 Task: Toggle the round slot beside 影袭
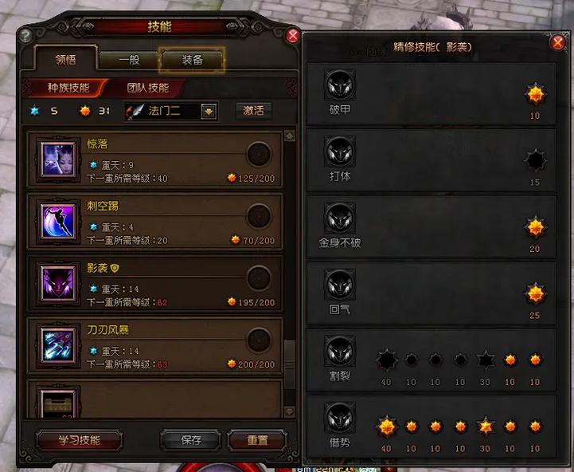coord(260,278)
